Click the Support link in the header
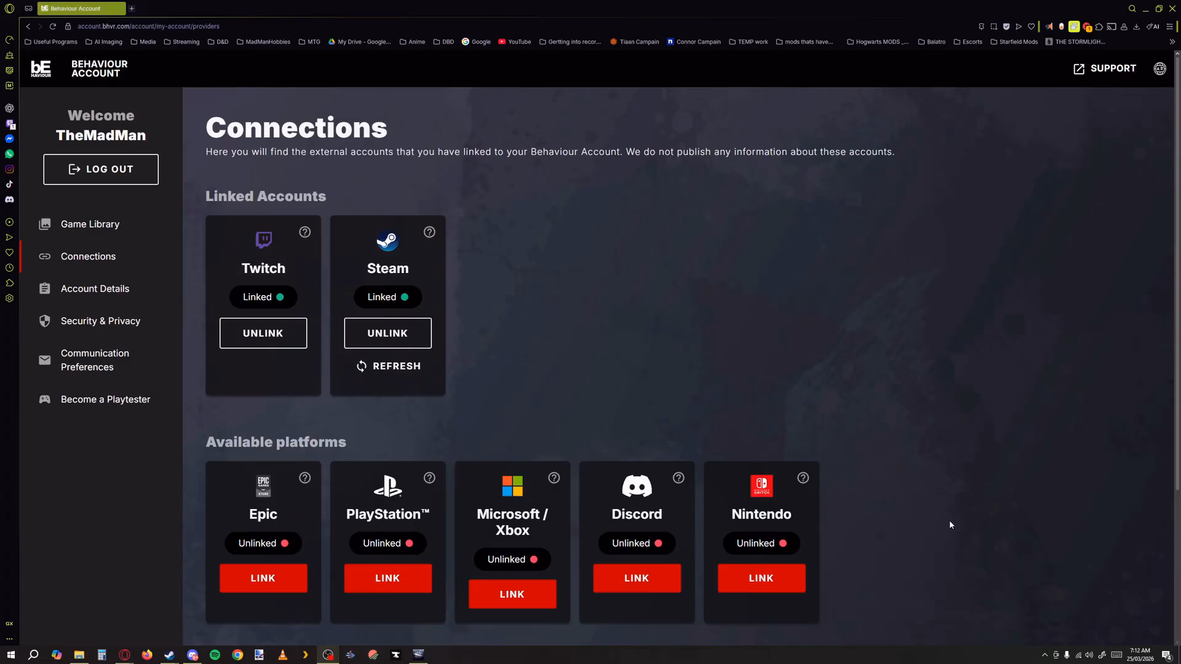This screenshot has width=1181, height=664. pyautogui.click(x=1105, y=69)
